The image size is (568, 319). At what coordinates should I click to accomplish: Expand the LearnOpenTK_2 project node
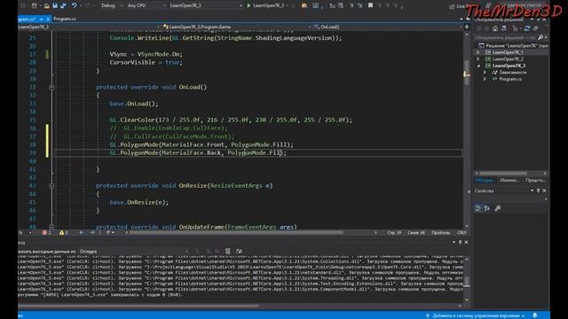(478, 59)
